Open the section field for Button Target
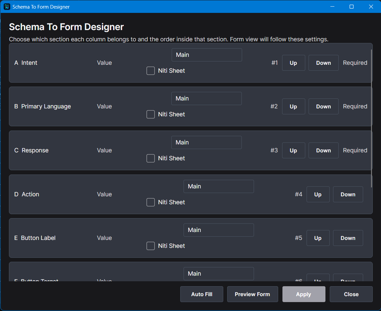Image resolution: width=381 pixels, height=311 pixels. (x=219, y=274)
